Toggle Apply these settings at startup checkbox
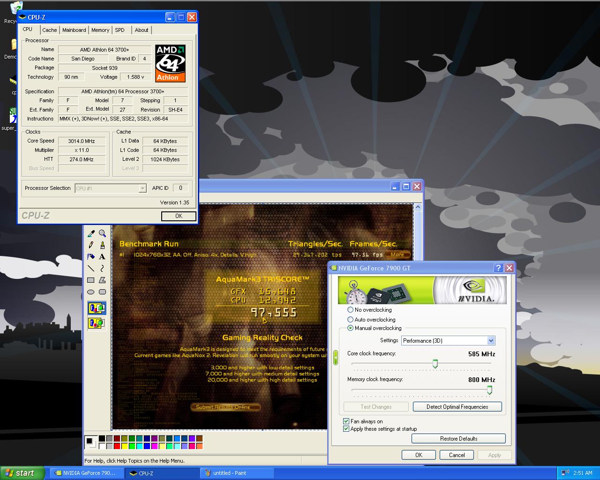Image resolution: width=600 pixels, height=480 pixels. [346, 428]
